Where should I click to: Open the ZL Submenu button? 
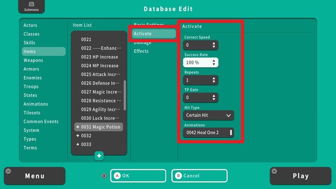pyautogui.click(x=31, y=7)
